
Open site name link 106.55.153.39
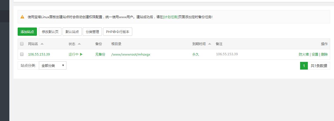(39, 54)
